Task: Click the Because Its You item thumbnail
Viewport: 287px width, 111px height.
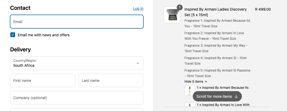Action: coord(190,91)
